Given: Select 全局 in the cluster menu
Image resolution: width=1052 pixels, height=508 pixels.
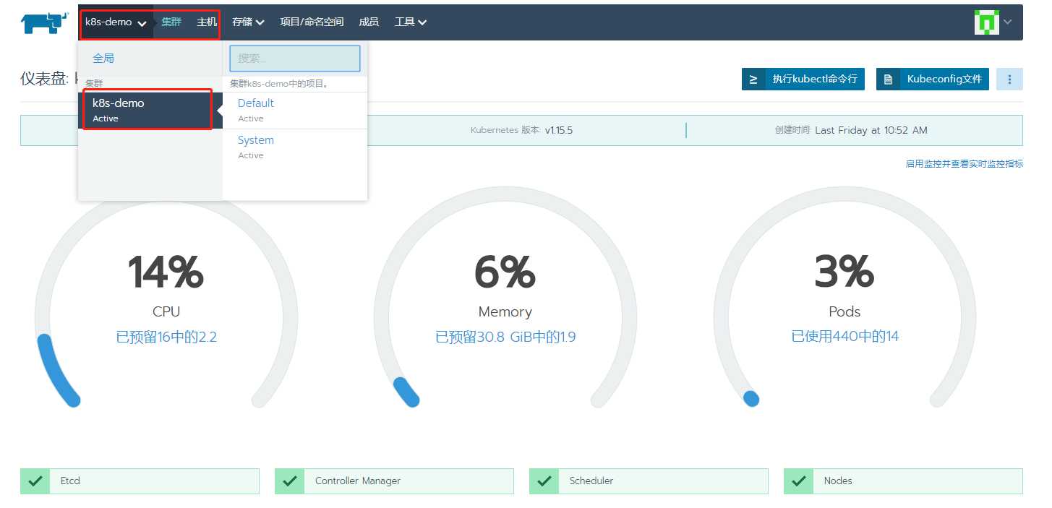Looking at the screenshot, I should [x=103, y=58].
